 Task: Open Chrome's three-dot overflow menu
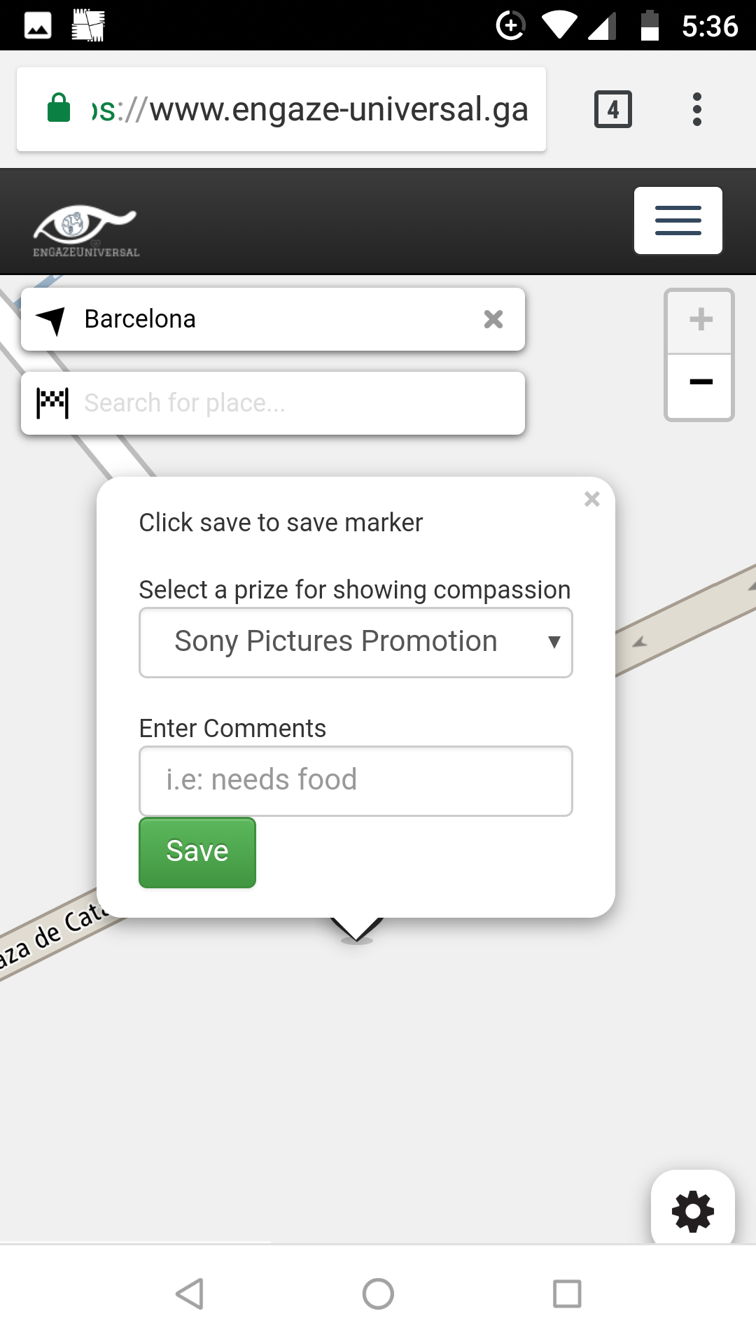[696, 109]
